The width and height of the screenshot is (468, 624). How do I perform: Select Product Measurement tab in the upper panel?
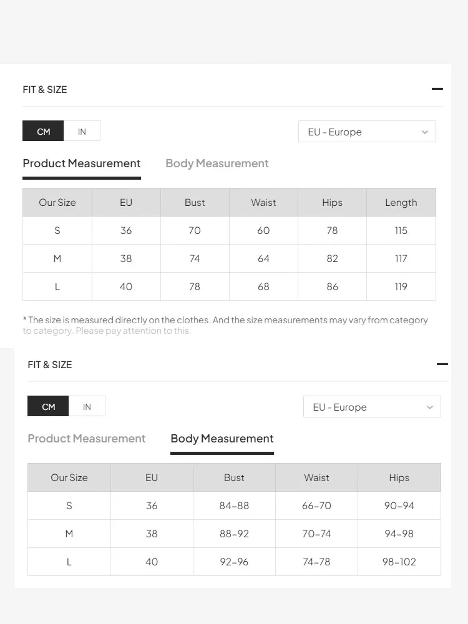[x=82, y=163]
